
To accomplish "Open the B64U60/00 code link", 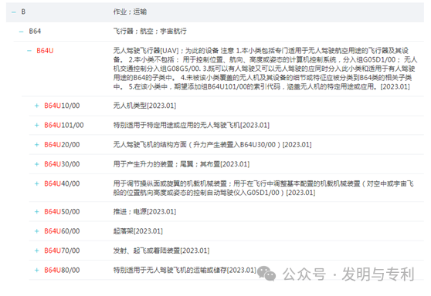I will (62, 231).
